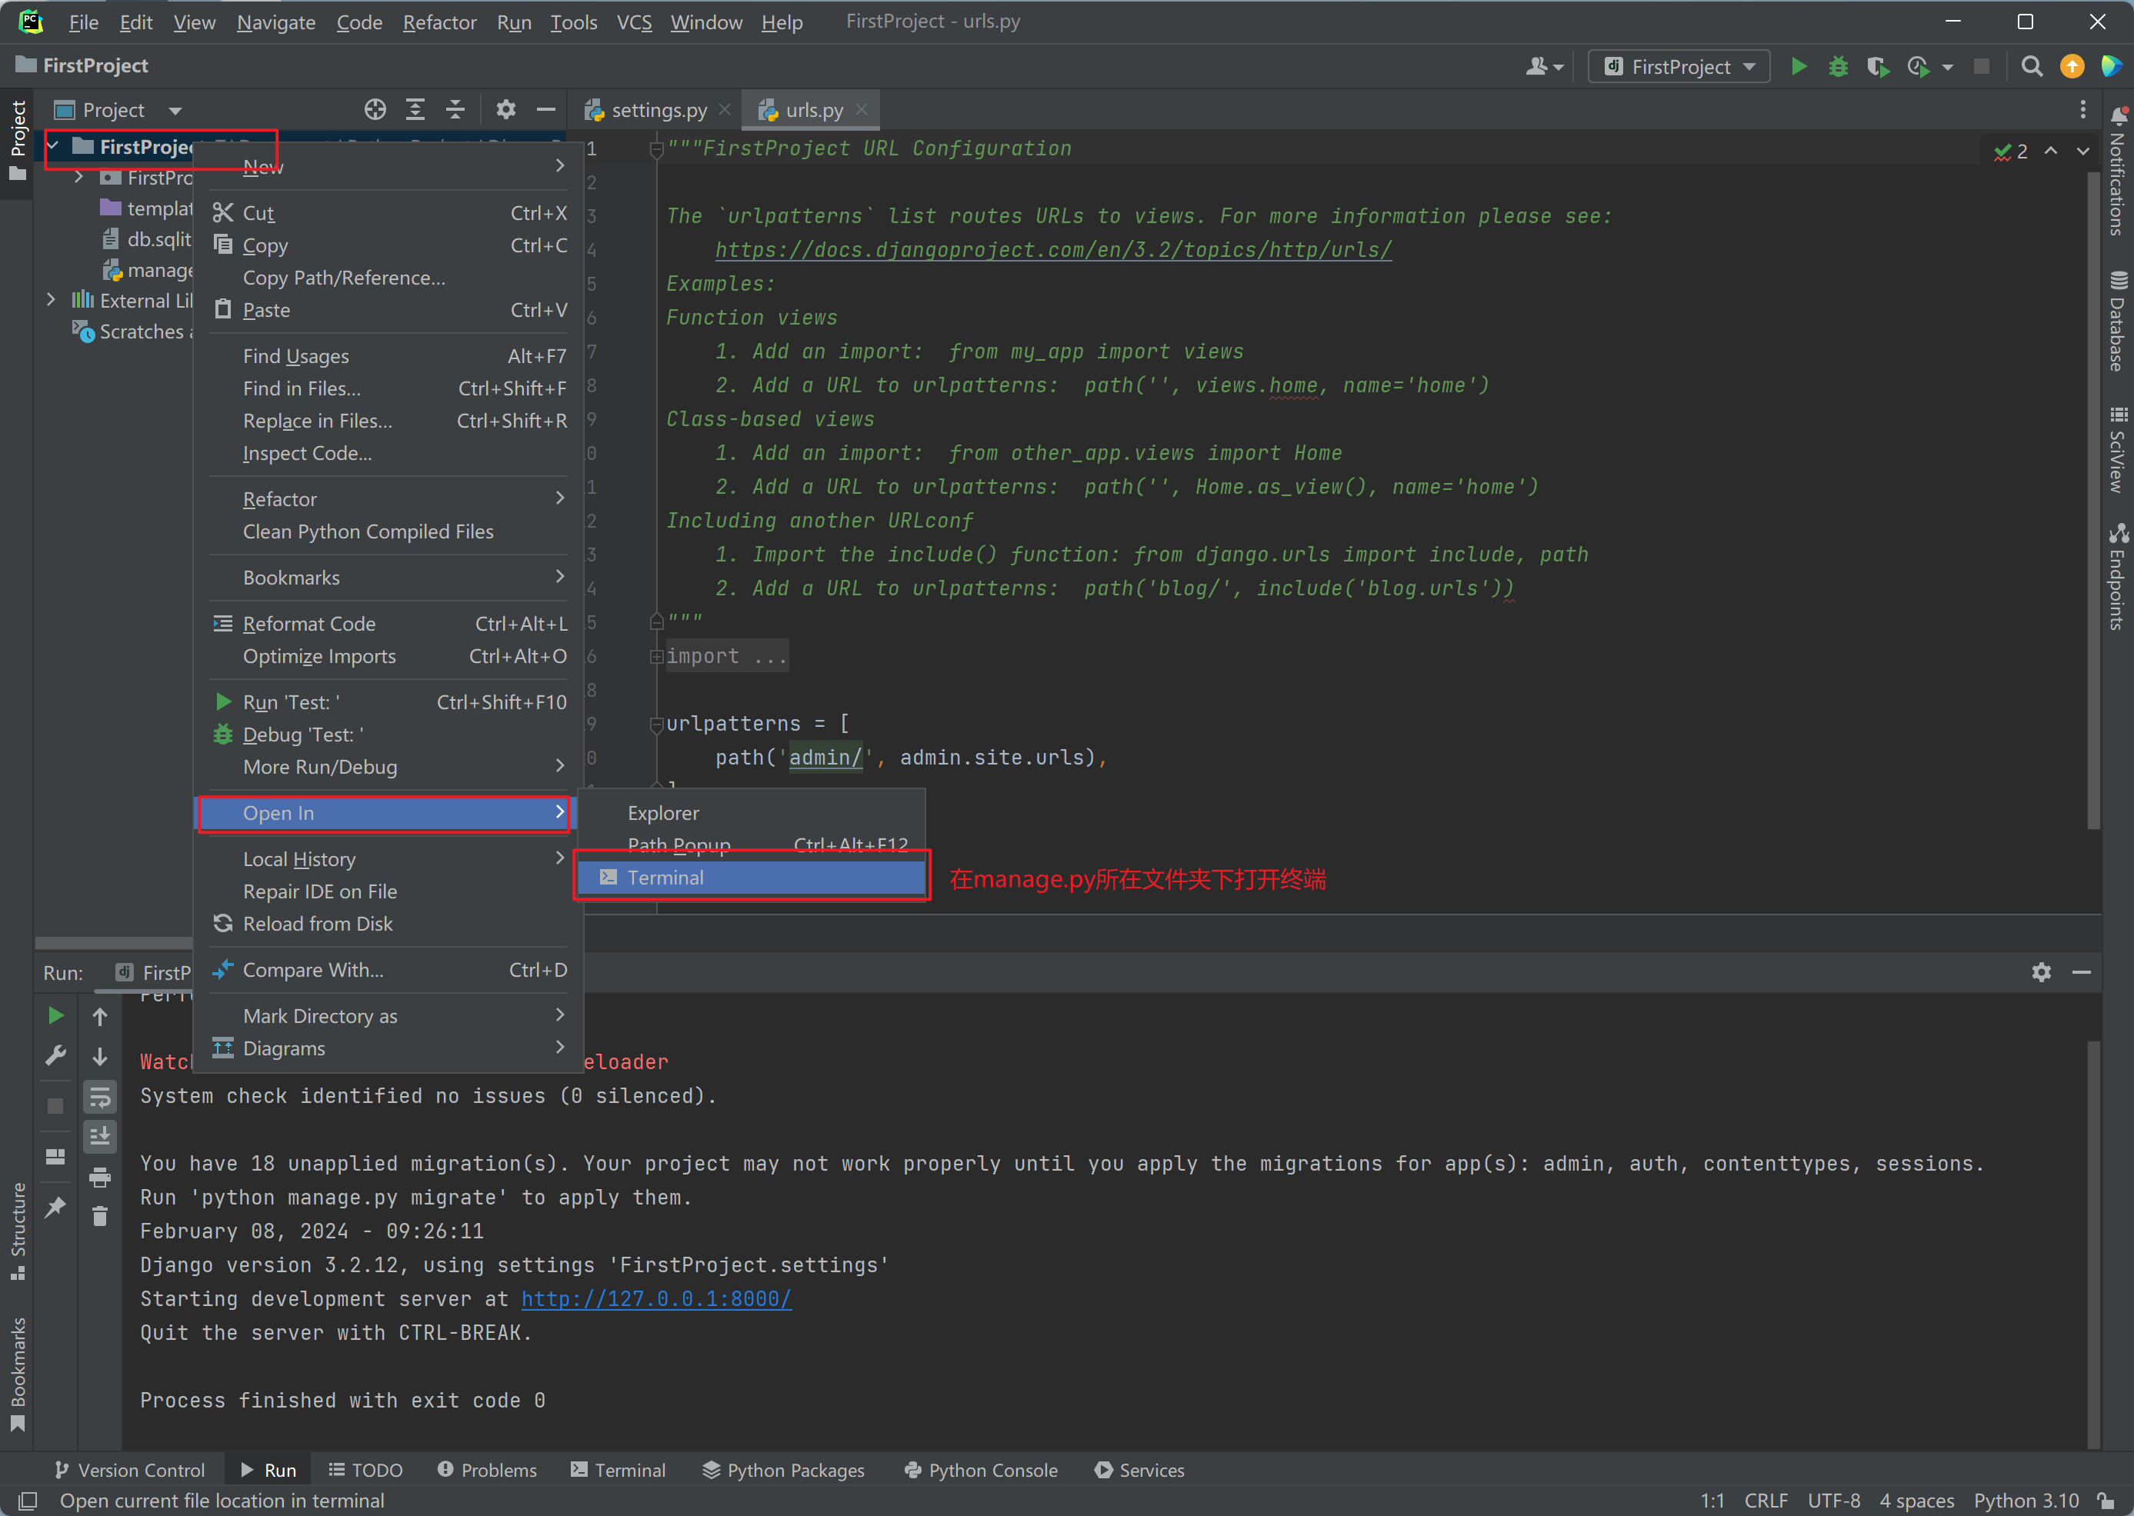
Task: Open the http://127.0.0.1:8000/ server link
Action: pos(656,1298)
